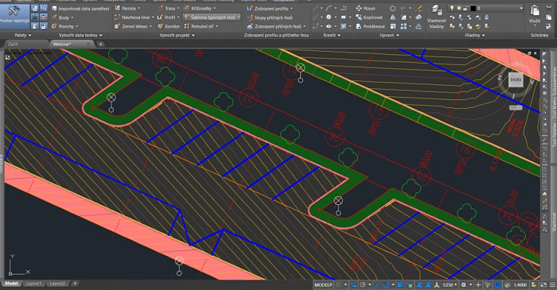Expand the Hladiny panel

click(x=474, y=35)
